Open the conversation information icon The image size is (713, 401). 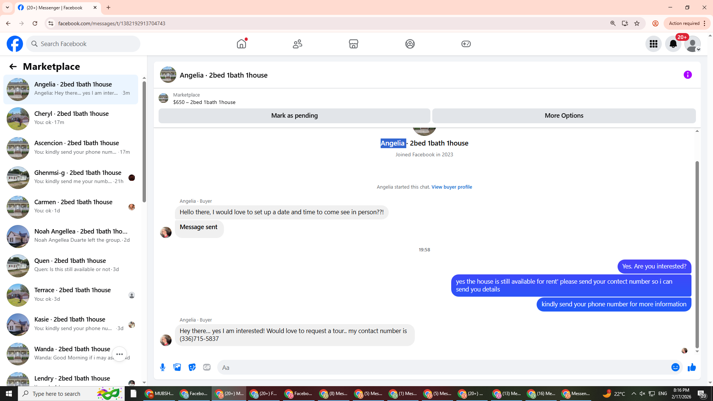pos(687,75)
